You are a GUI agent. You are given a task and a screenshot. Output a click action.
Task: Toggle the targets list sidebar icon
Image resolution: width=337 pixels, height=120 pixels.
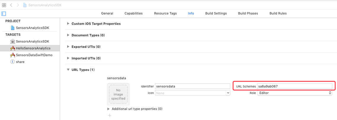pyautogui.click(x=4, y=14)
